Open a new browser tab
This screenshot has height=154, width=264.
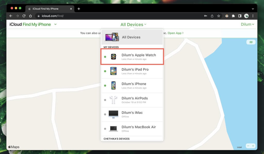click(x=79, y=9)
